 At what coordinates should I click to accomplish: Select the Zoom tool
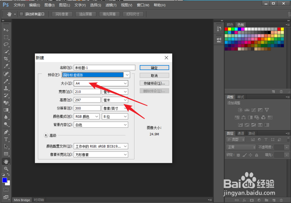[6, 169]
